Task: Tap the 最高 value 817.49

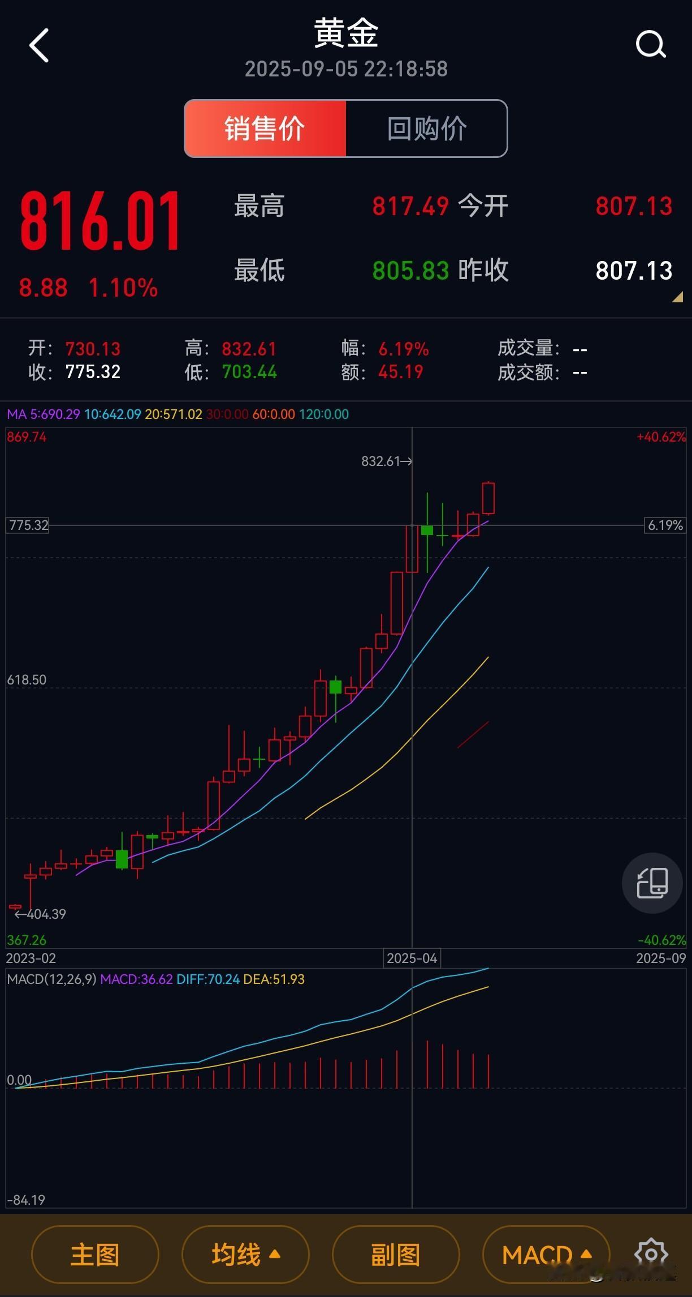Action: tap(410, 206)
